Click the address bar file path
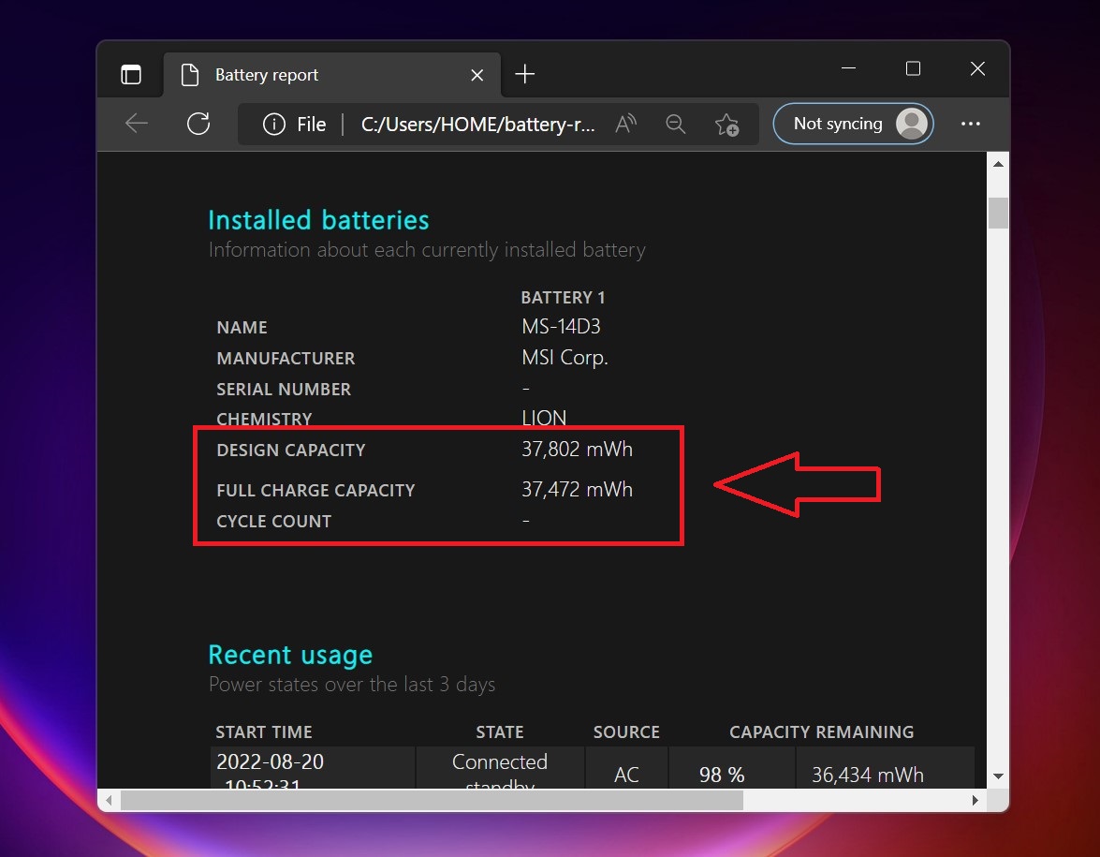 pos(477,125)
